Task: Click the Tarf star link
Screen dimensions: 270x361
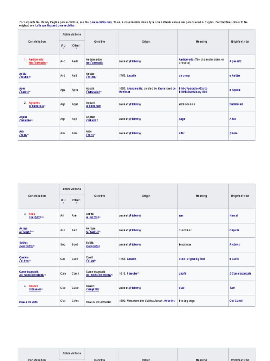Action: coord(232,288)
